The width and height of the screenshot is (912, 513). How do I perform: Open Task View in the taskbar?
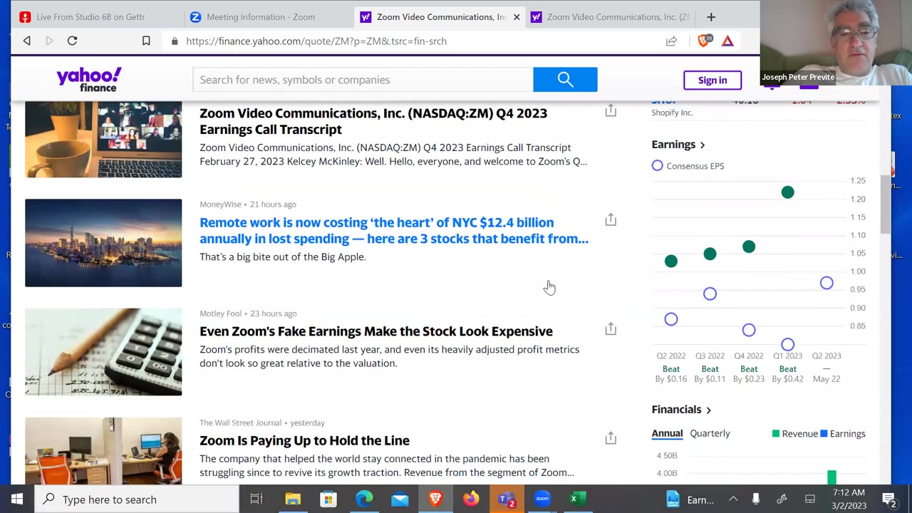point(256,499)
